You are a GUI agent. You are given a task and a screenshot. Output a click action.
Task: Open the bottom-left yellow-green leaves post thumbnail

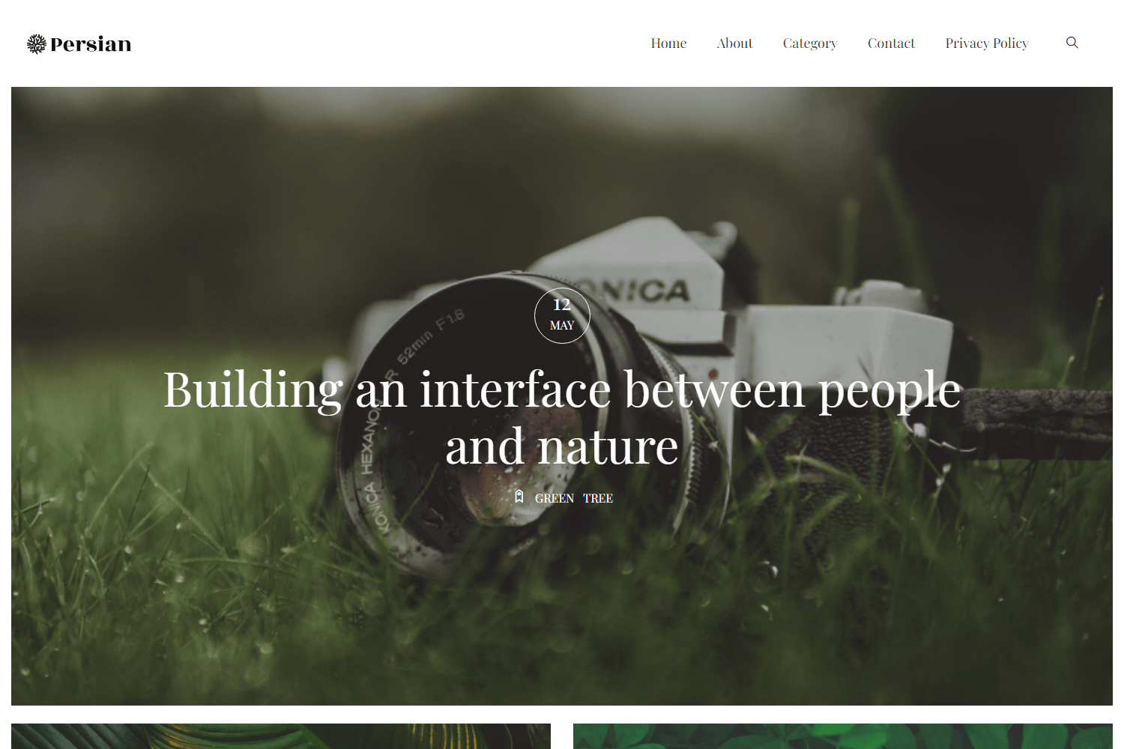[281, 736]
